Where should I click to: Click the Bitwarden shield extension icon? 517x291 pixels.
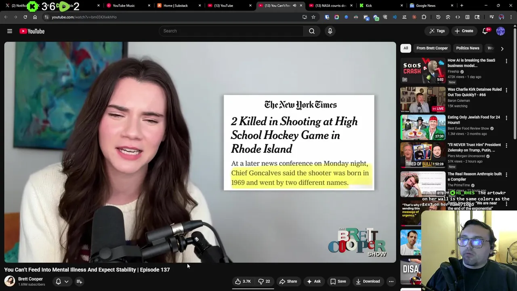click(x=327, y=17)
